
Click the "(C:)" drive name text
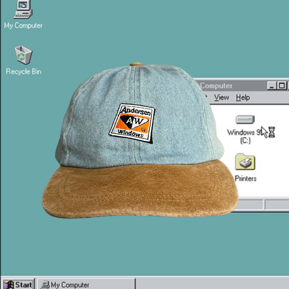click(245, 141)
